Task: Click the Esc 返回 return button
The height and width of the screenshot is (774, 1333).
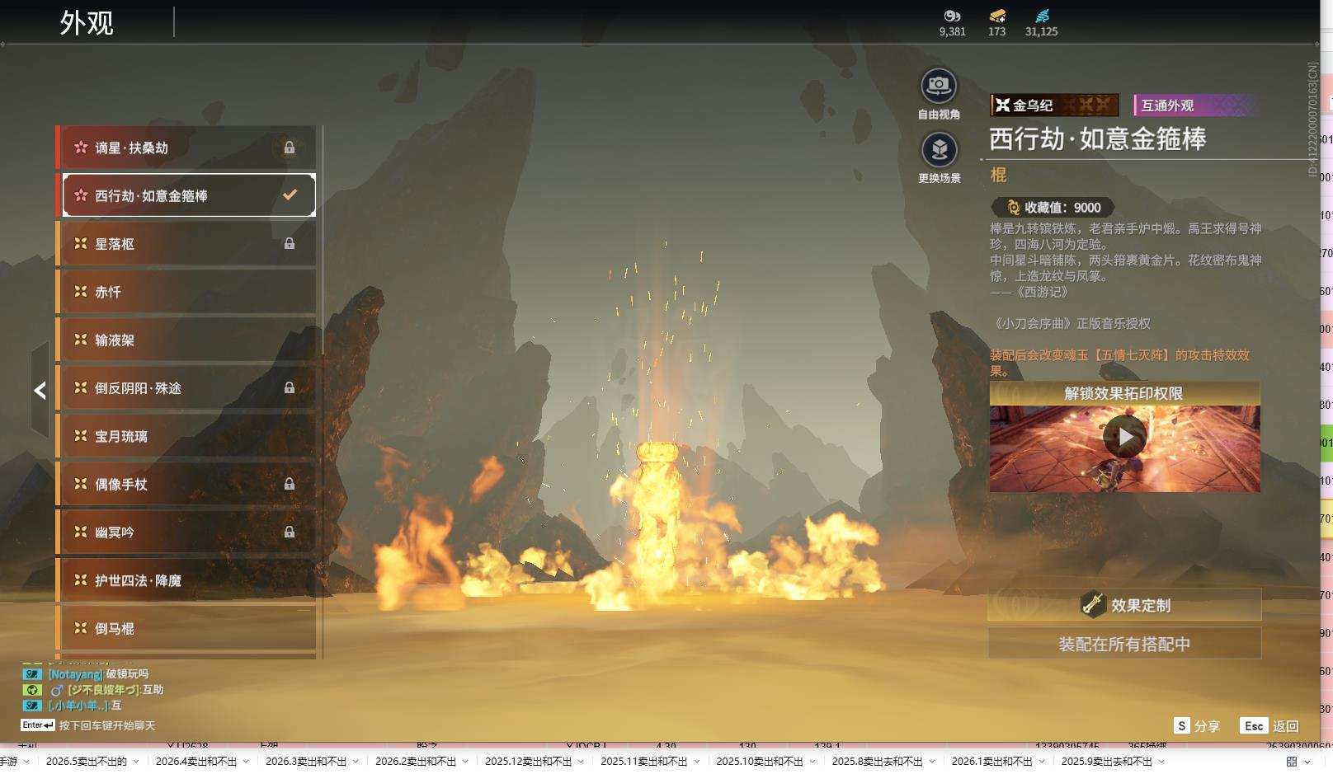Action: click(1270, 726)
